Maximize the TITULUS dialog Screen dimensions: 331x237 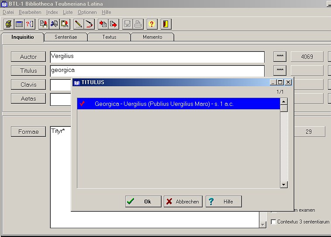coord(280,82)
